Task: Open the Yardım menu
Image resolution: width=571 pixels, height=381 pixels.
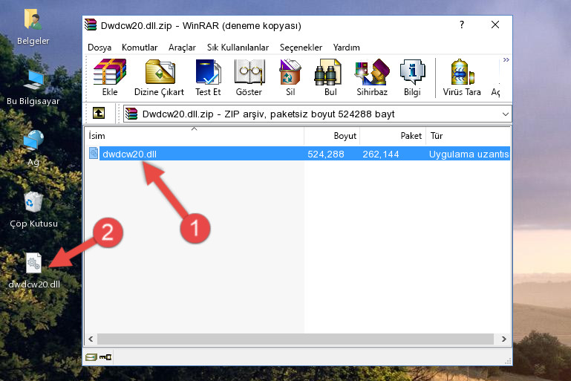Action: 346,48
